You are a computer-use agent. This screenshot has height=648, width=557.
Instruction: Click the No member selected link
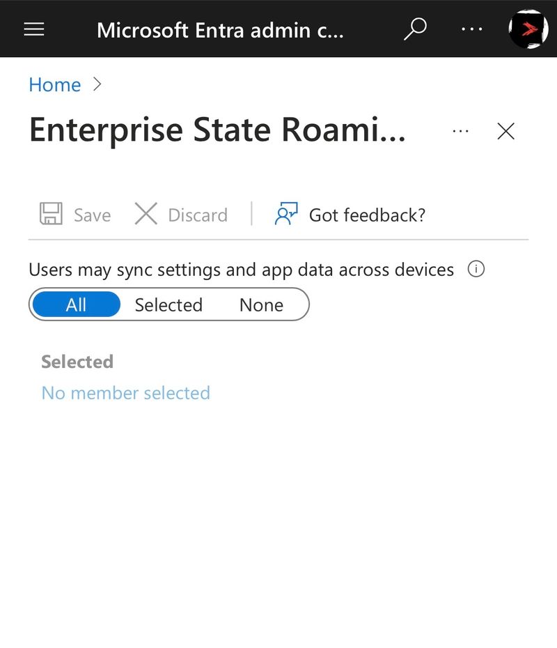coord(126,393)
